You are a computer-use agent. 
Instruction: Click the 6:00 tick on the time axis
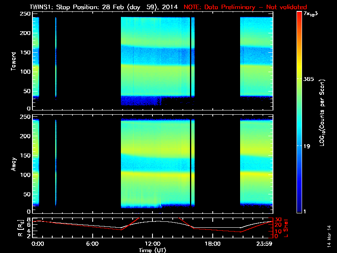tap(93, 244)
